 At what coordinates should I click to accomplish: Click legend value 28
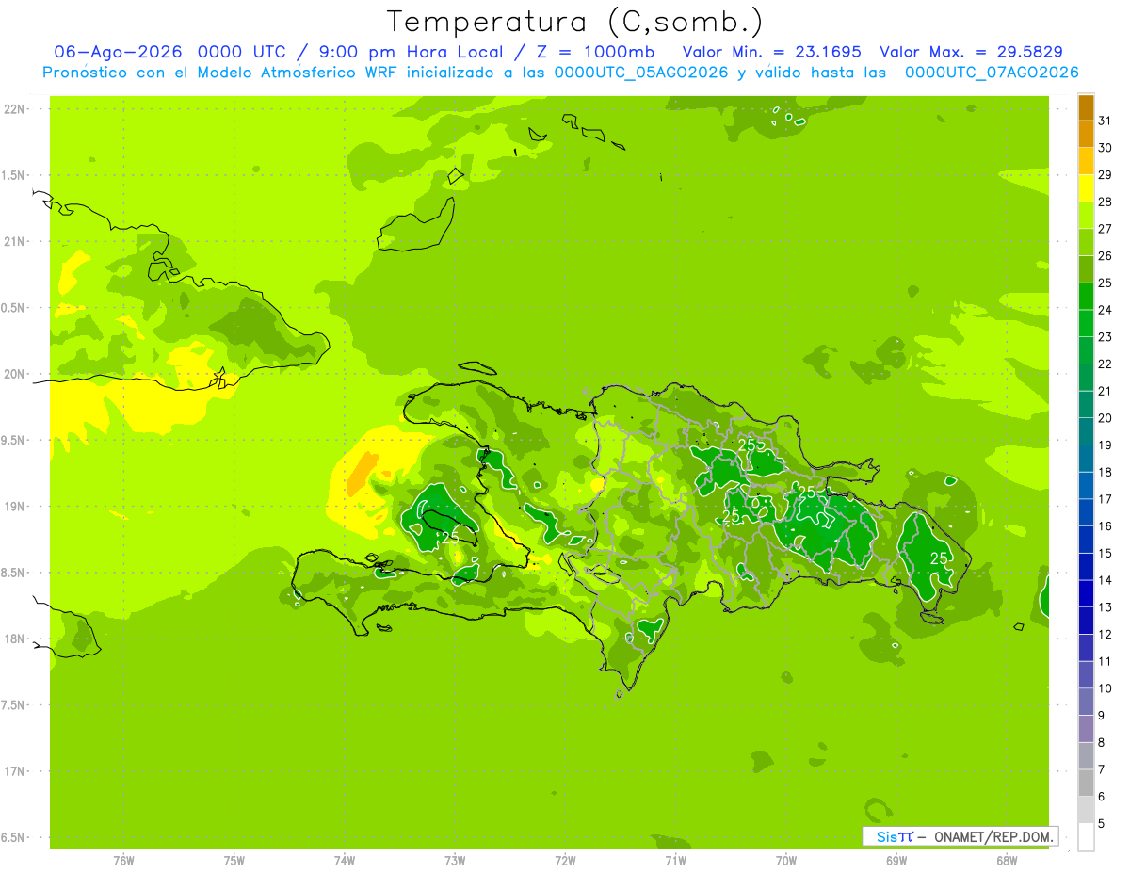(1106, 202)
